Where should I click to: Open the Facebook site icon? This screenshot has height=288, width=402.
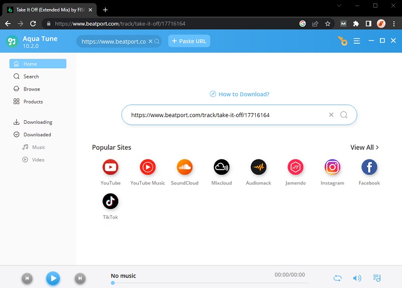369,167
